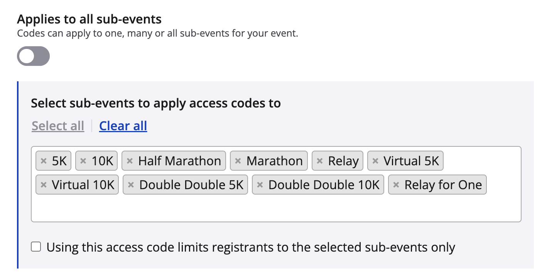Remove the Virtual 5K tag via x icon
The image size is (547, 272).
coord(375,161)
